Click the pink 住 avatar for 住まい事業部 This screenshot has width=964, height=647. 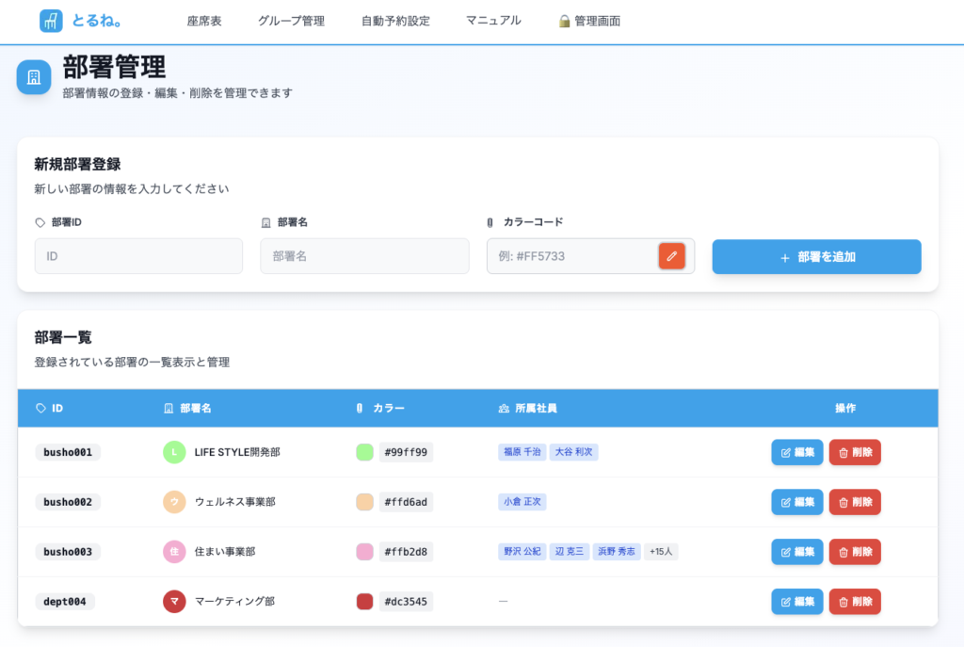tap(174, 552)
